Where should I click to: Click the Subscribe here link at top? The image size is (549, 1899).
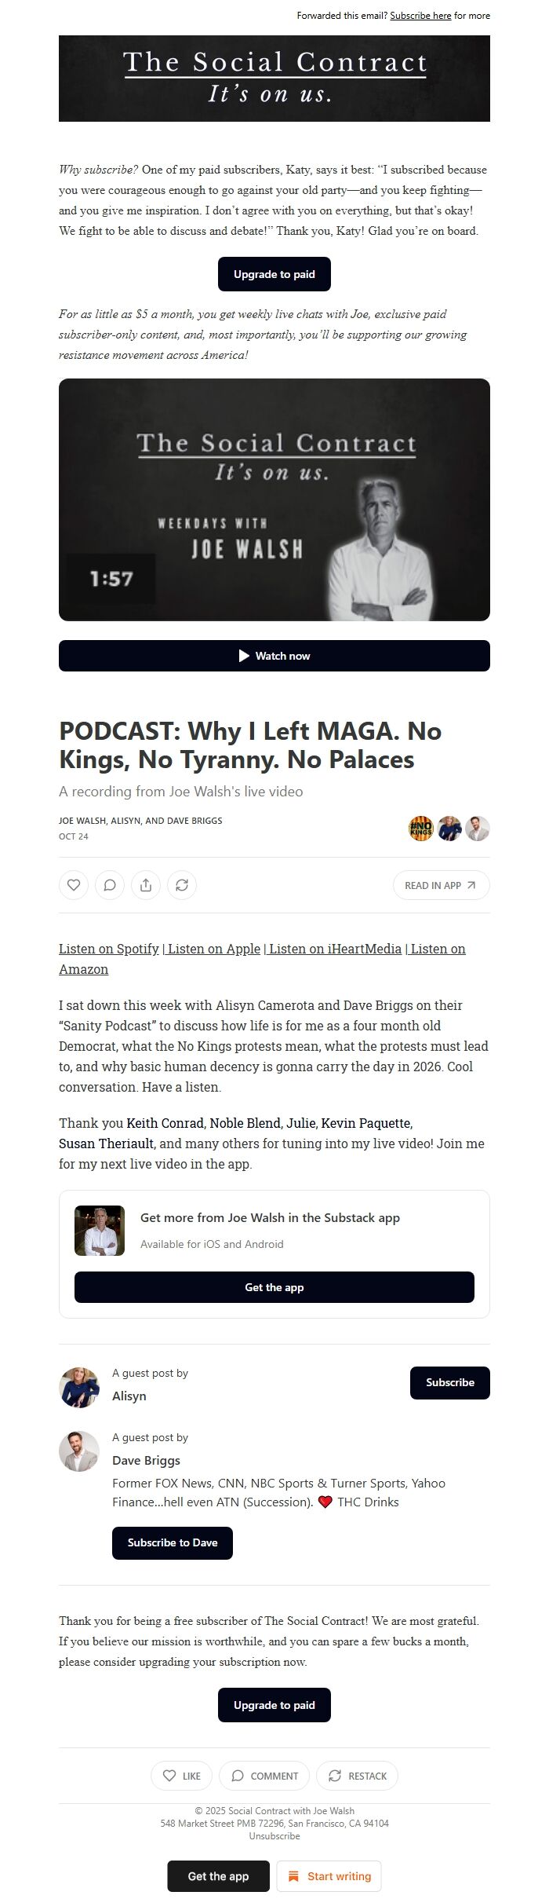click(420, 16)
